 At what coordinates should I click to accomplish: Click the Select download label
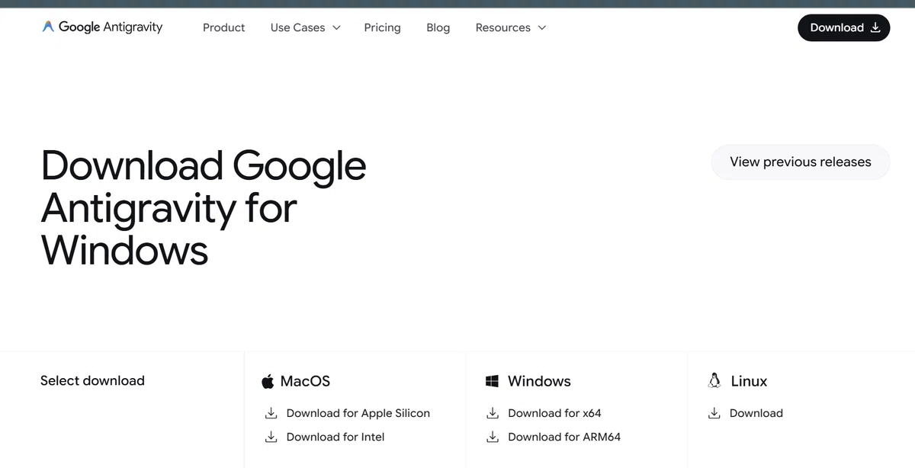pyautogui.click(x=92, y=380)
